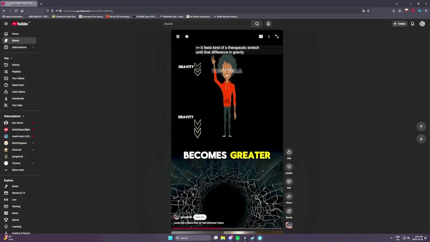
Task: Open the YouTube hamburger guide menu
Action: point(6,24)
